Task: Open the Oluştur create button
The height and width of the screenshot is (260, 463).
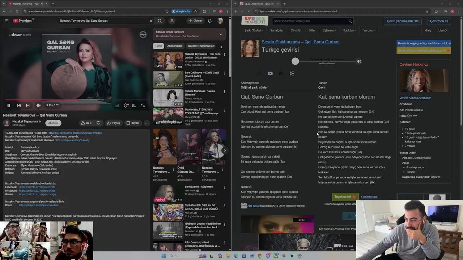Action: click(195, 21)
